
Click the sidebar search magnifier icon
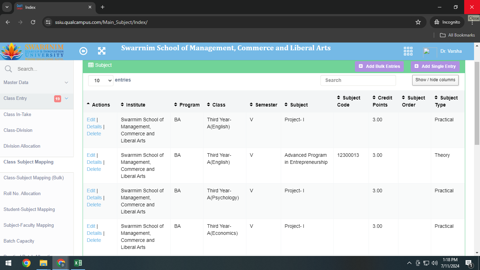point(8,69)
